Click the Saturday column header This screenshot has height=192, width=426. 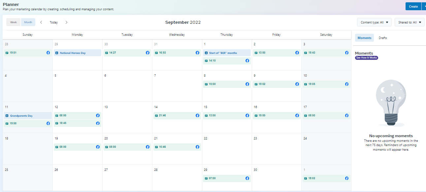(326, 35)
